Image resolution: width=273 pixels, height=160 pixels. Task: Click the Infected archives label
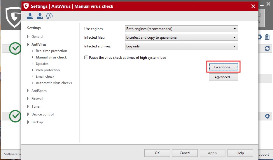tap(97, 46)
